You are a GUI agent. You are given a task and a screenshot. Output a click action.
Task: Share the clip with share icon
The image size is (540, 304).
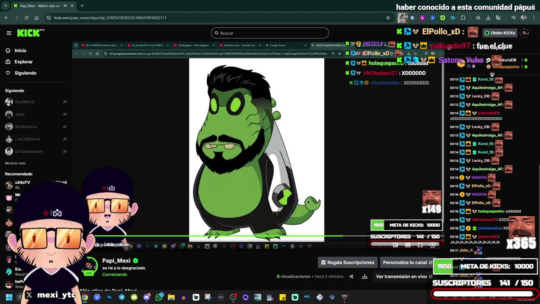click(351, 277)
